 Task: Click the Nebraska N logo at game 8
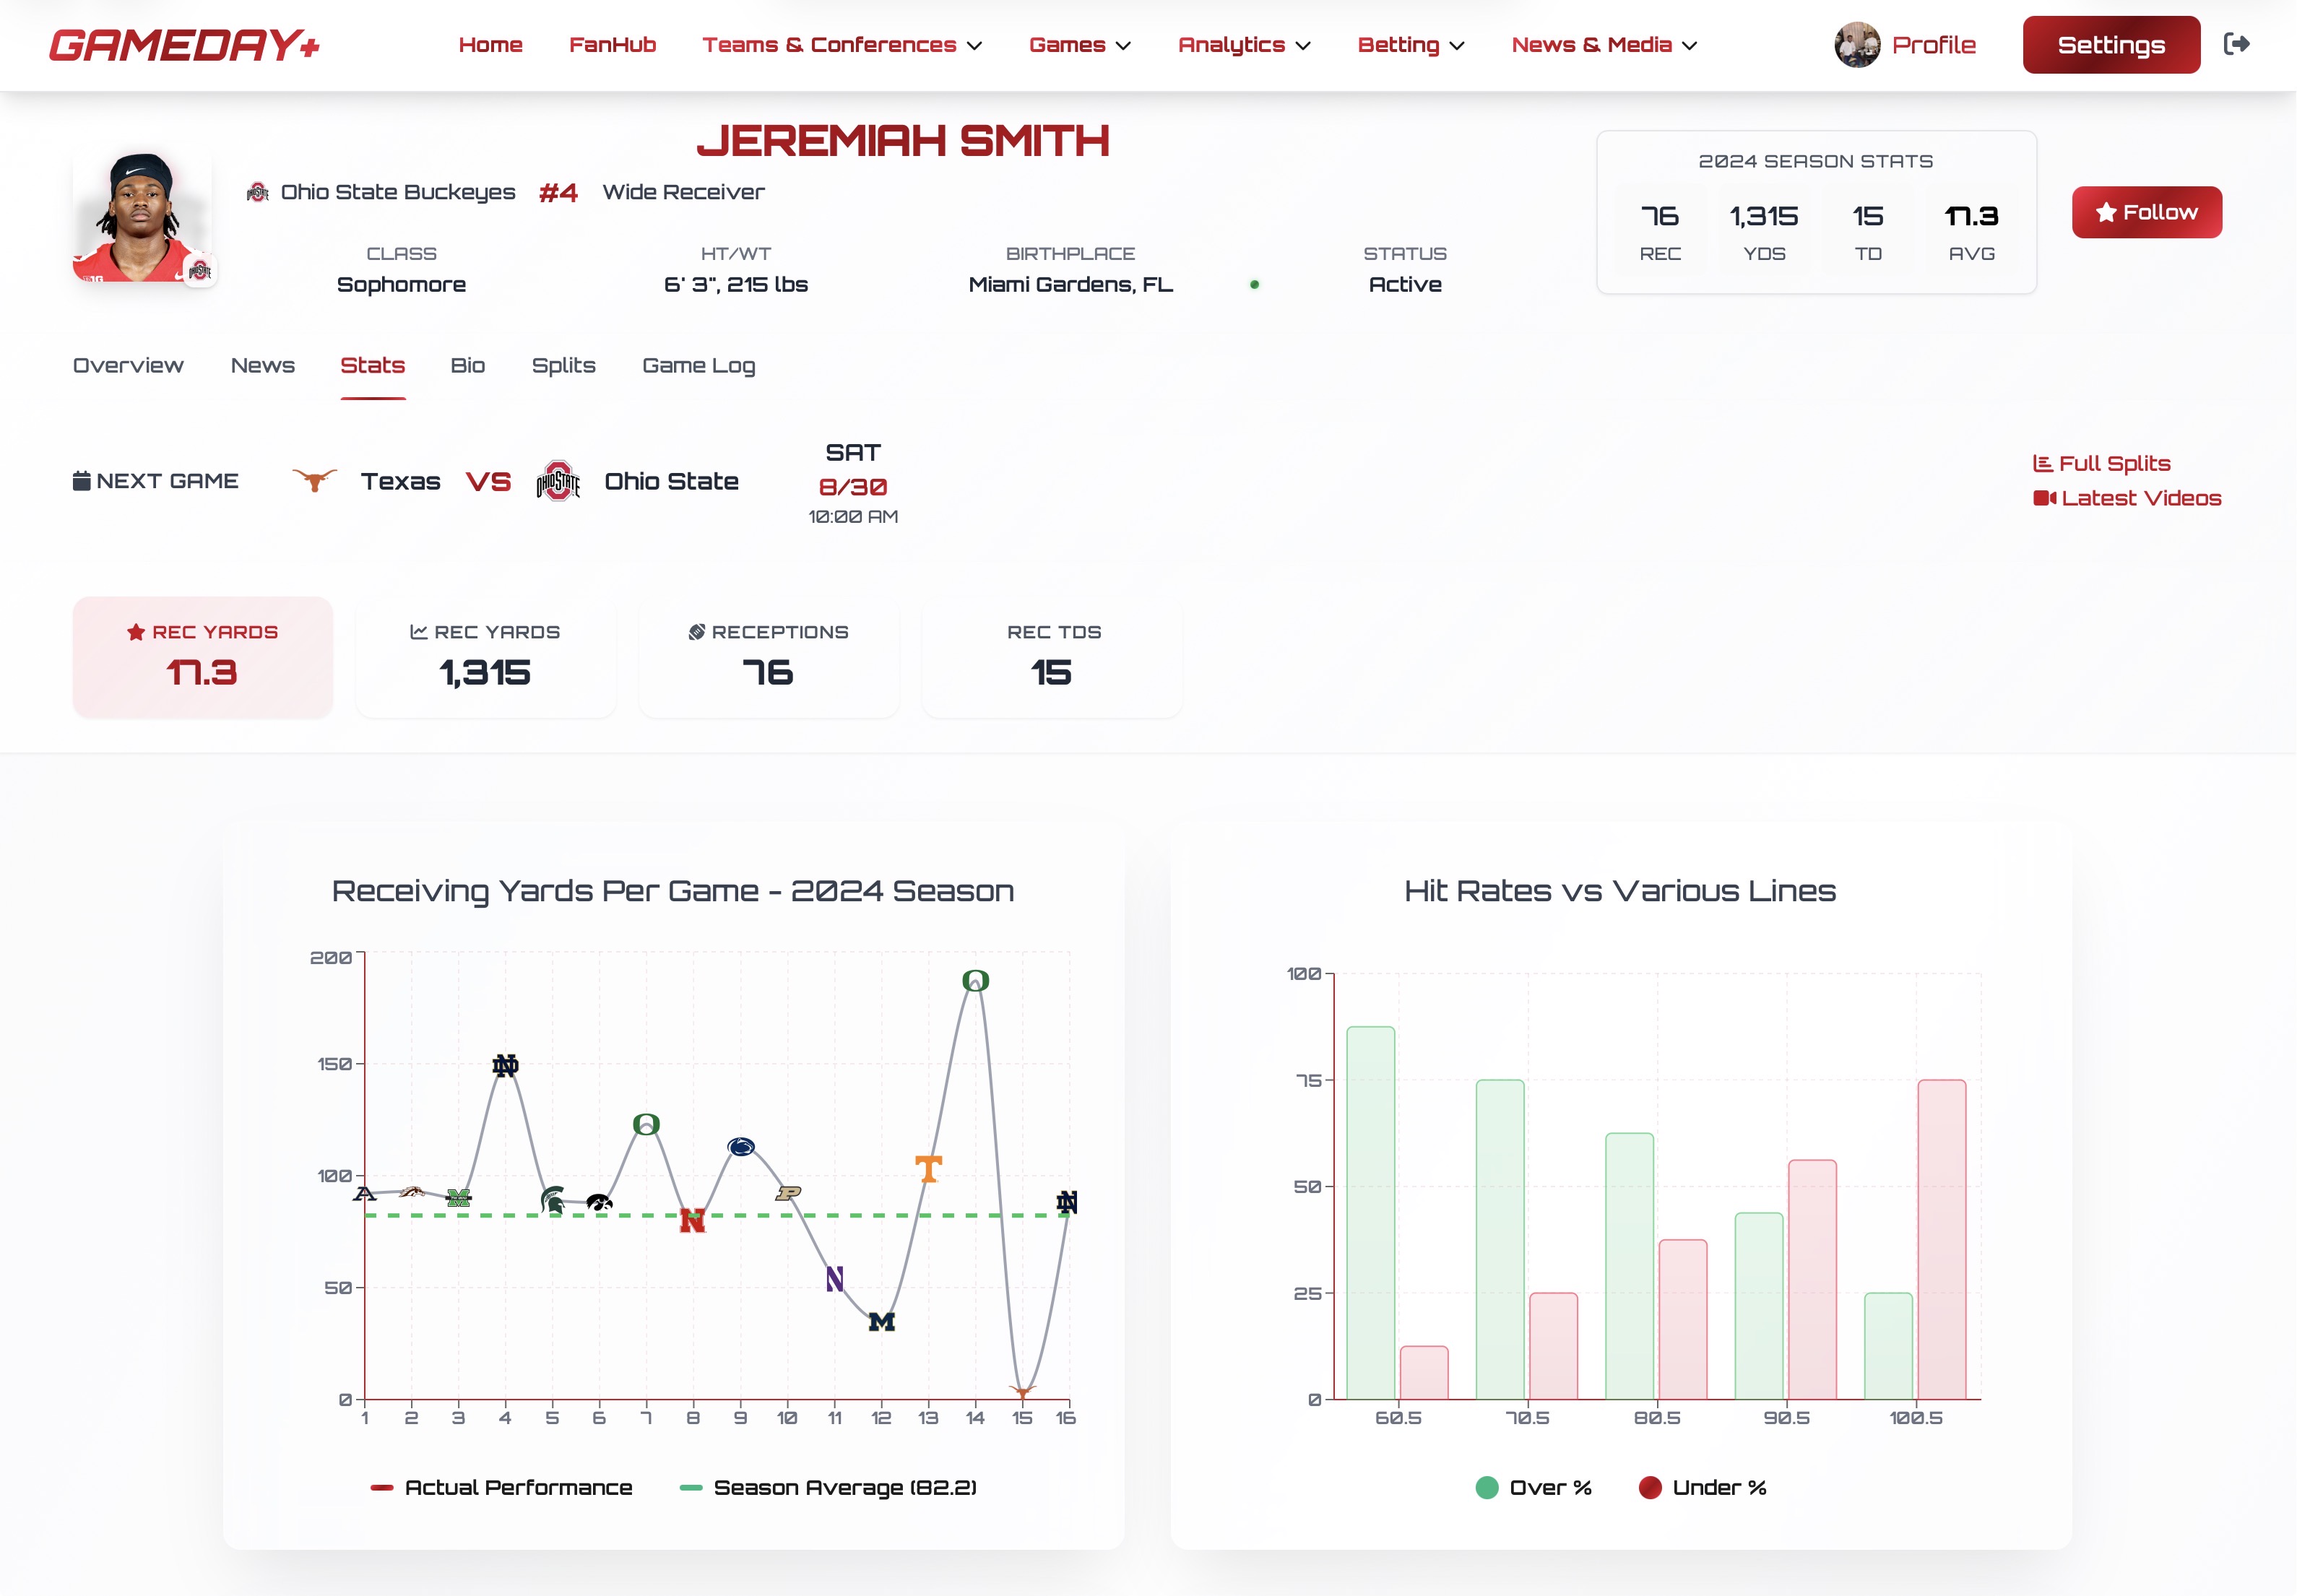(692, 1221)
